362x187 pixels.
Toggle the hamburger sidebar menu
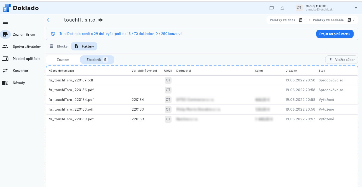click(x=5, y=22)
